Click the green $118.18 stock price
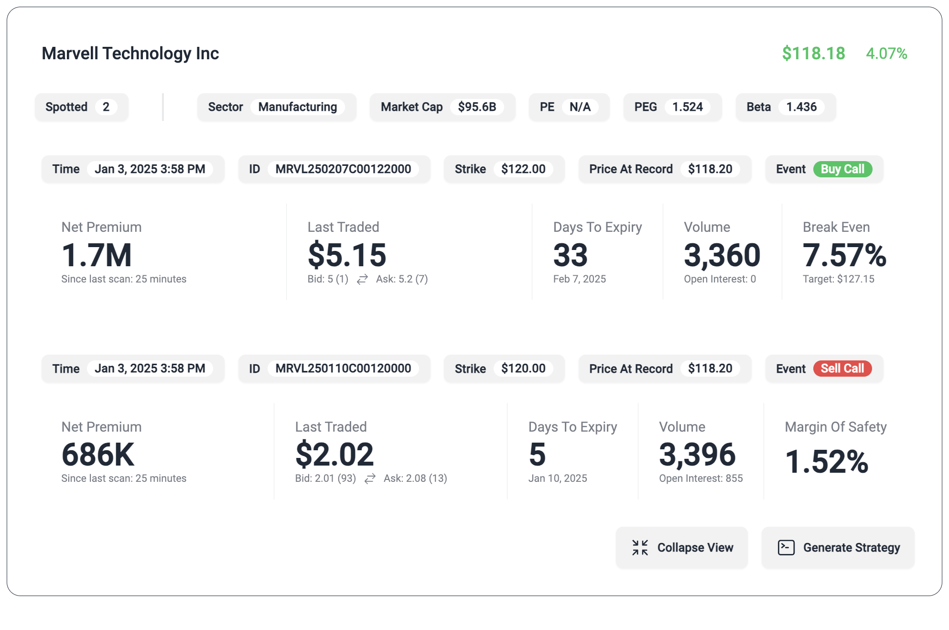This screenshot has width=949, height=630. (x=813, y=54)
